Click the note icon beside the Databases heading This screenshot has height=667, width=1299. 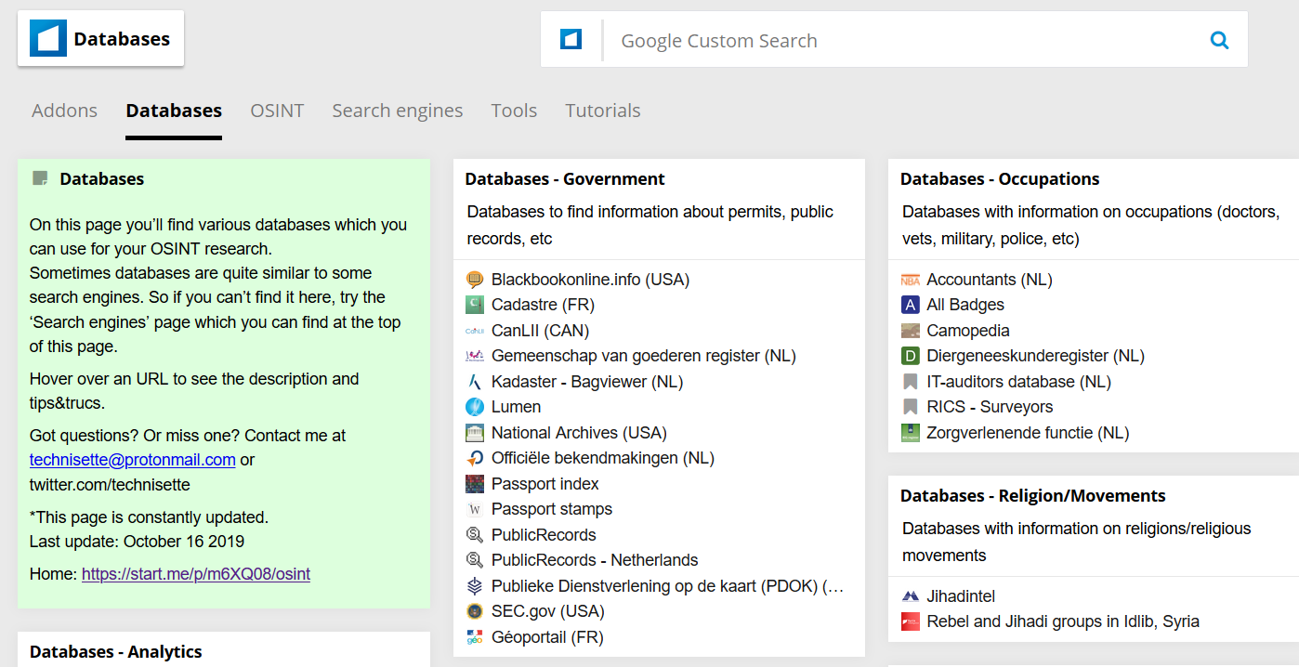pos(40,178)
